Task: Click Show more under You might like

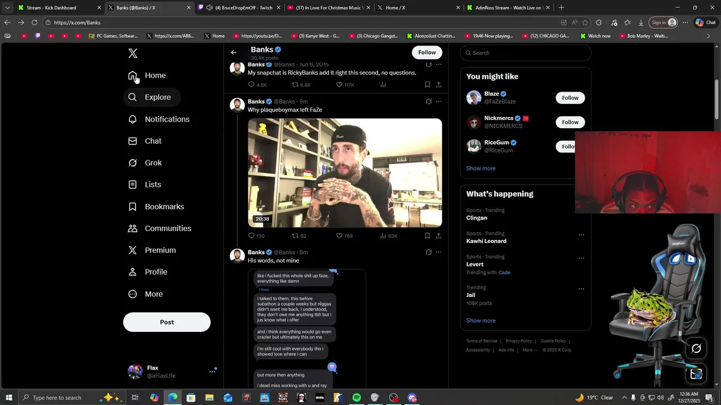Action: 481,168
